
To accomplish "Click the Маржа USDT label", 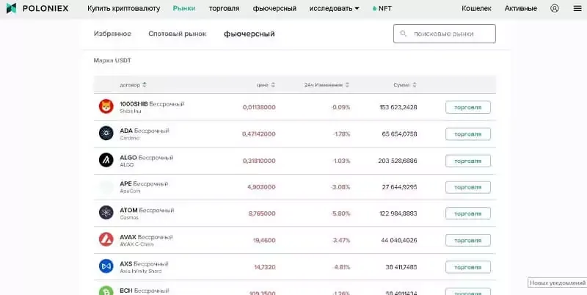I will (112, 60).
